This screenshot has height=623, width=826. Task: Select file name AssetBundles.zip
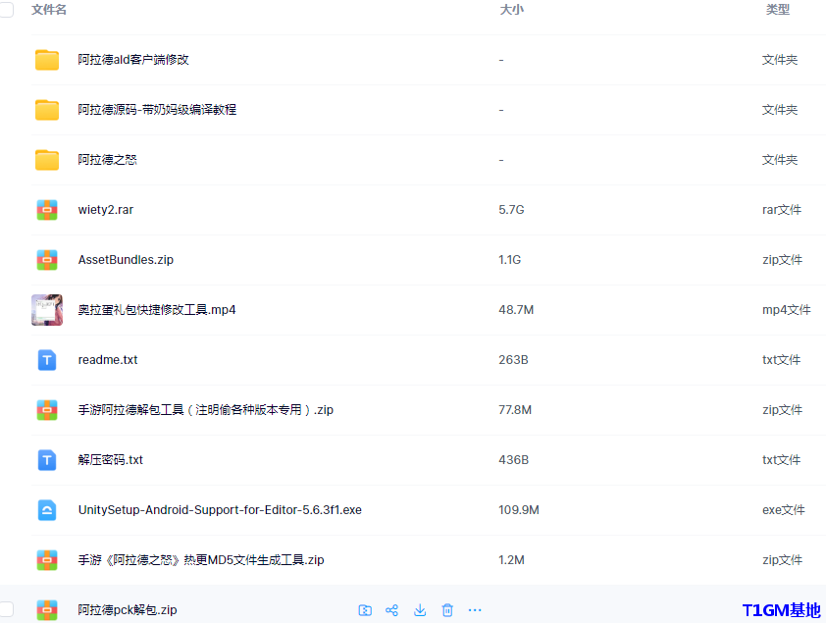coord(126,260)
